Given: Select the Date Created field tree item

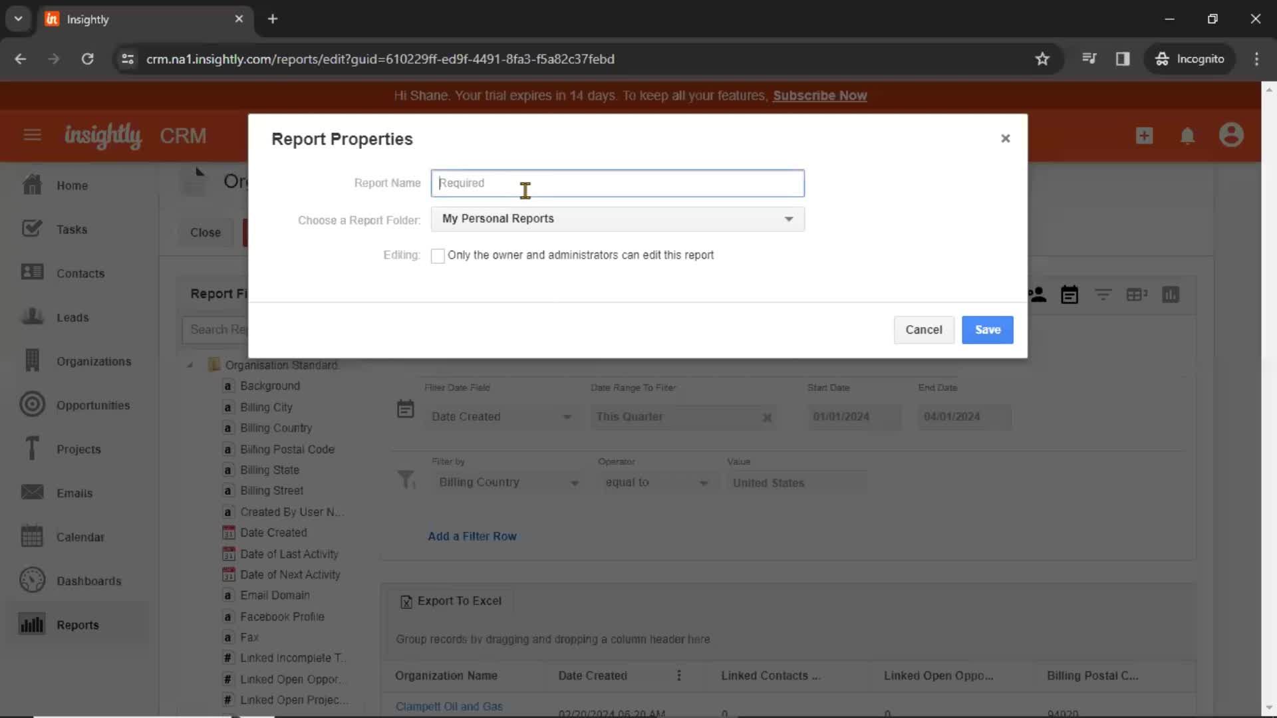Looking at the screenshot, I should (x=273, y=532).
